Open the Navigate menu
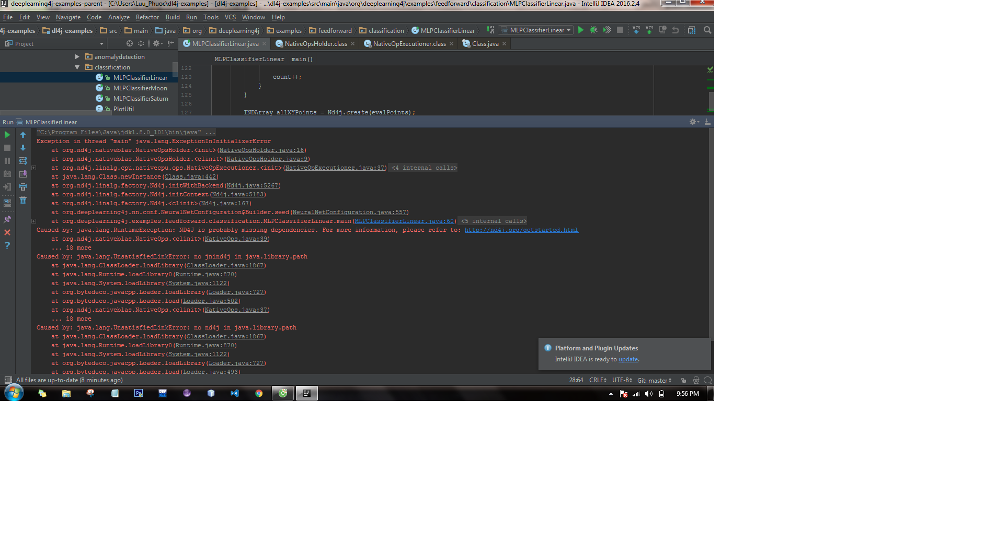Viewport: 1007px width, 542px height. point(68,17)
